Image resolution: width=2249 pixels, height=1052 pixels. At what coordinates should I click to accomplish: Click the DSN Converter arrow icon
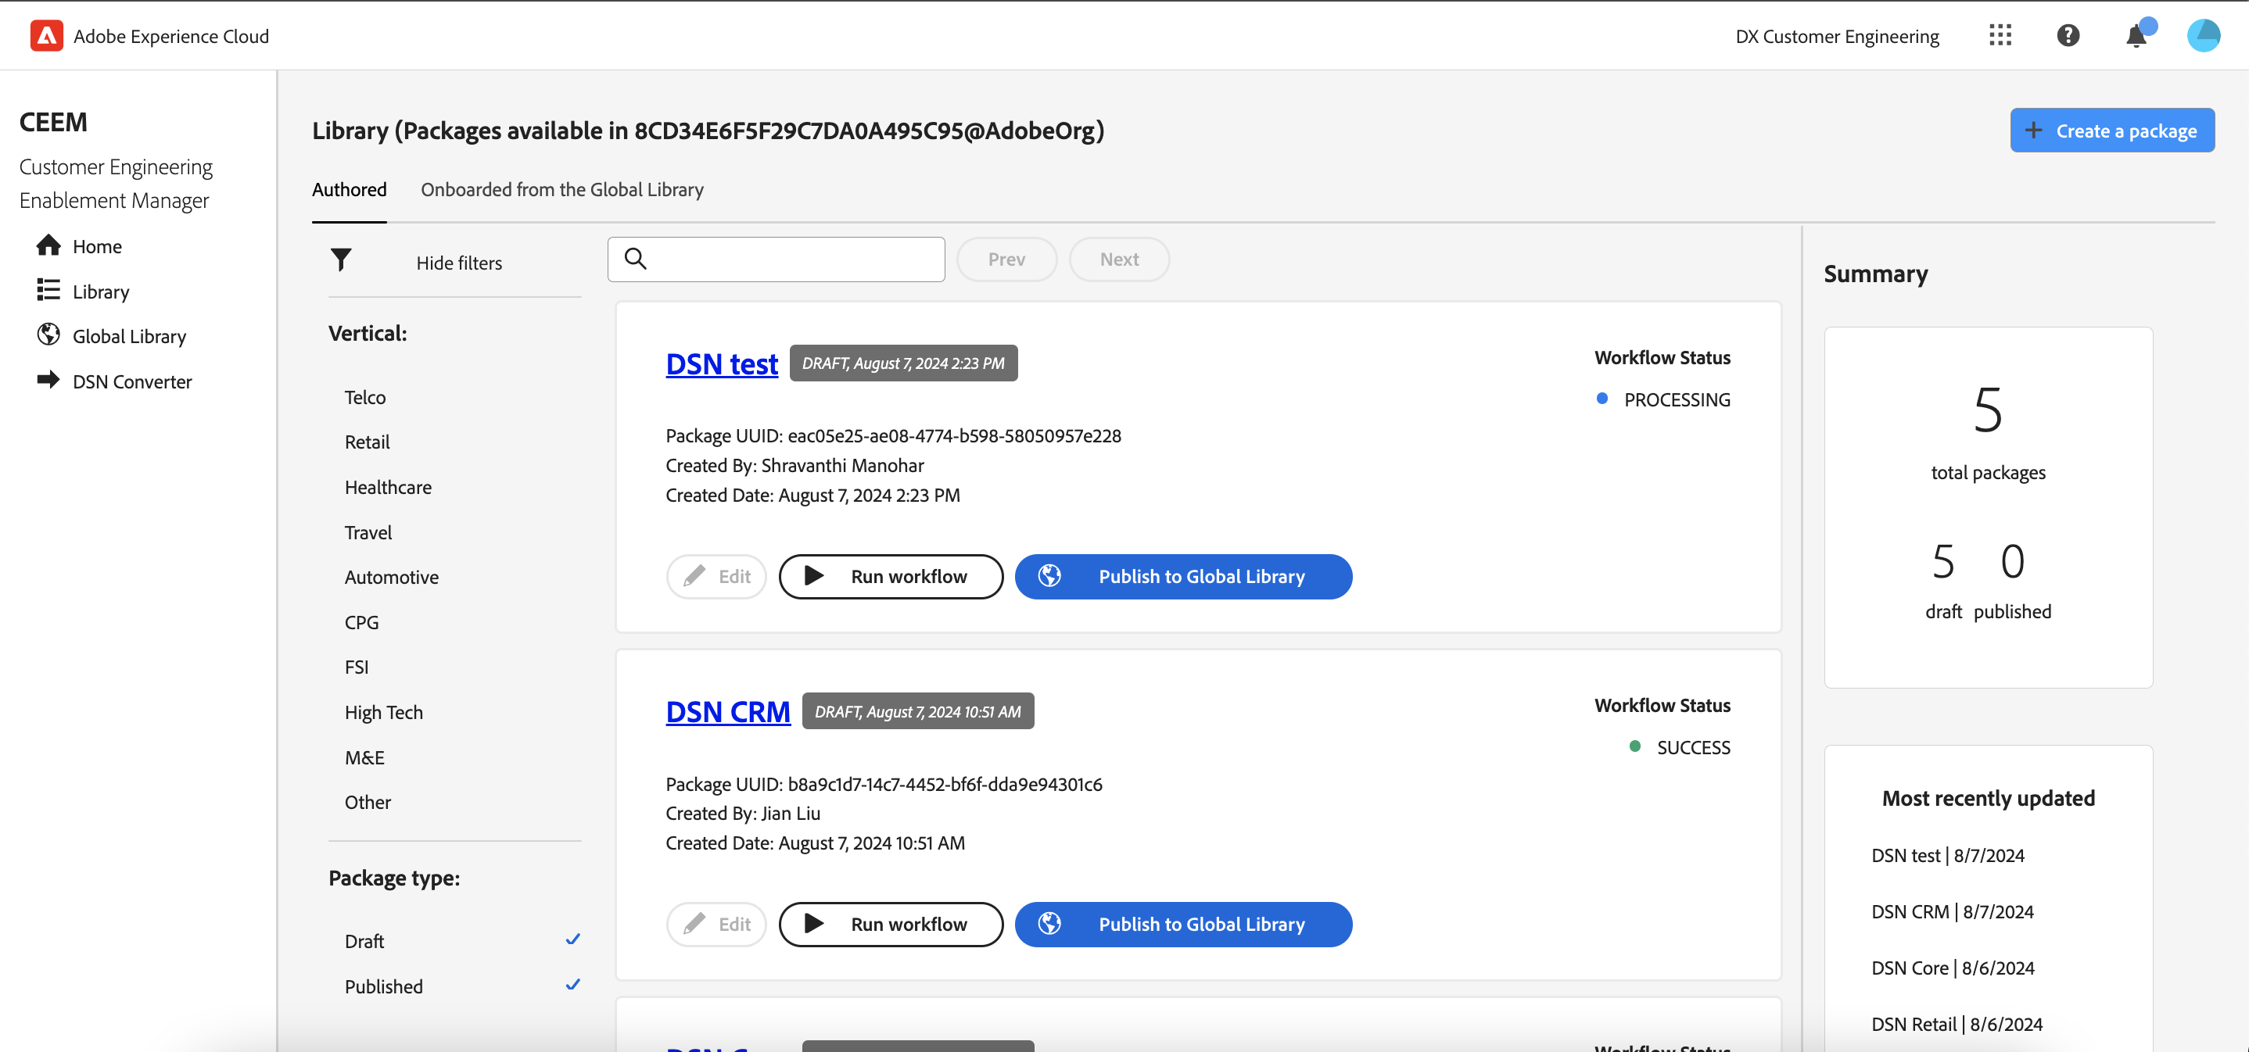(x=49, y=379)
